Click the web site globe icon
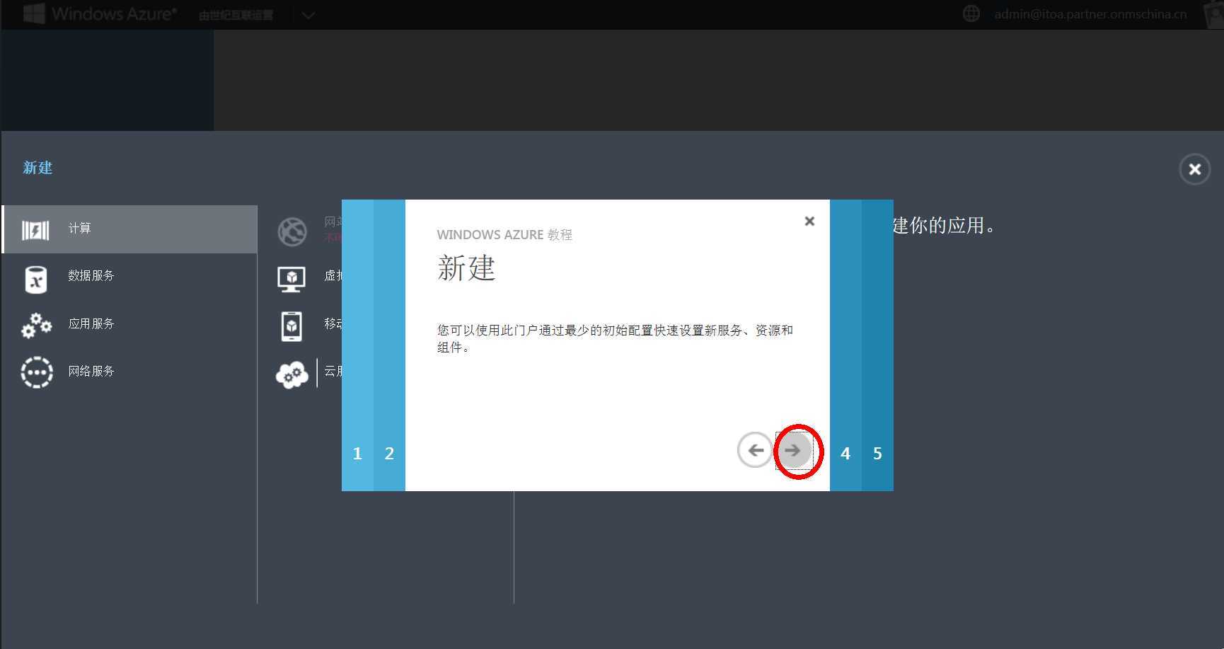 (x=292, y=231)
